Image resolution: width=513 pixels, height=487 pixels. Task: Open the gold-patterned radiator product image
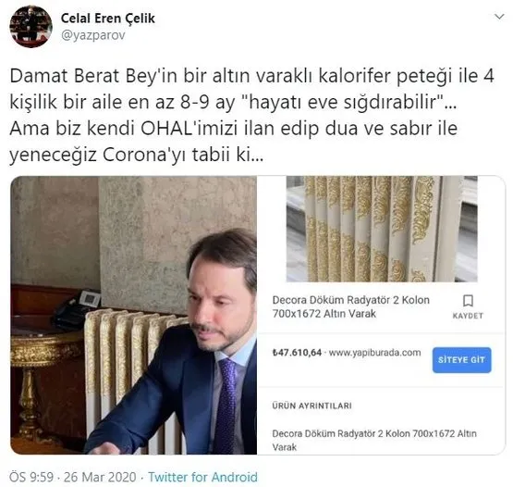(x=382, y=229)
